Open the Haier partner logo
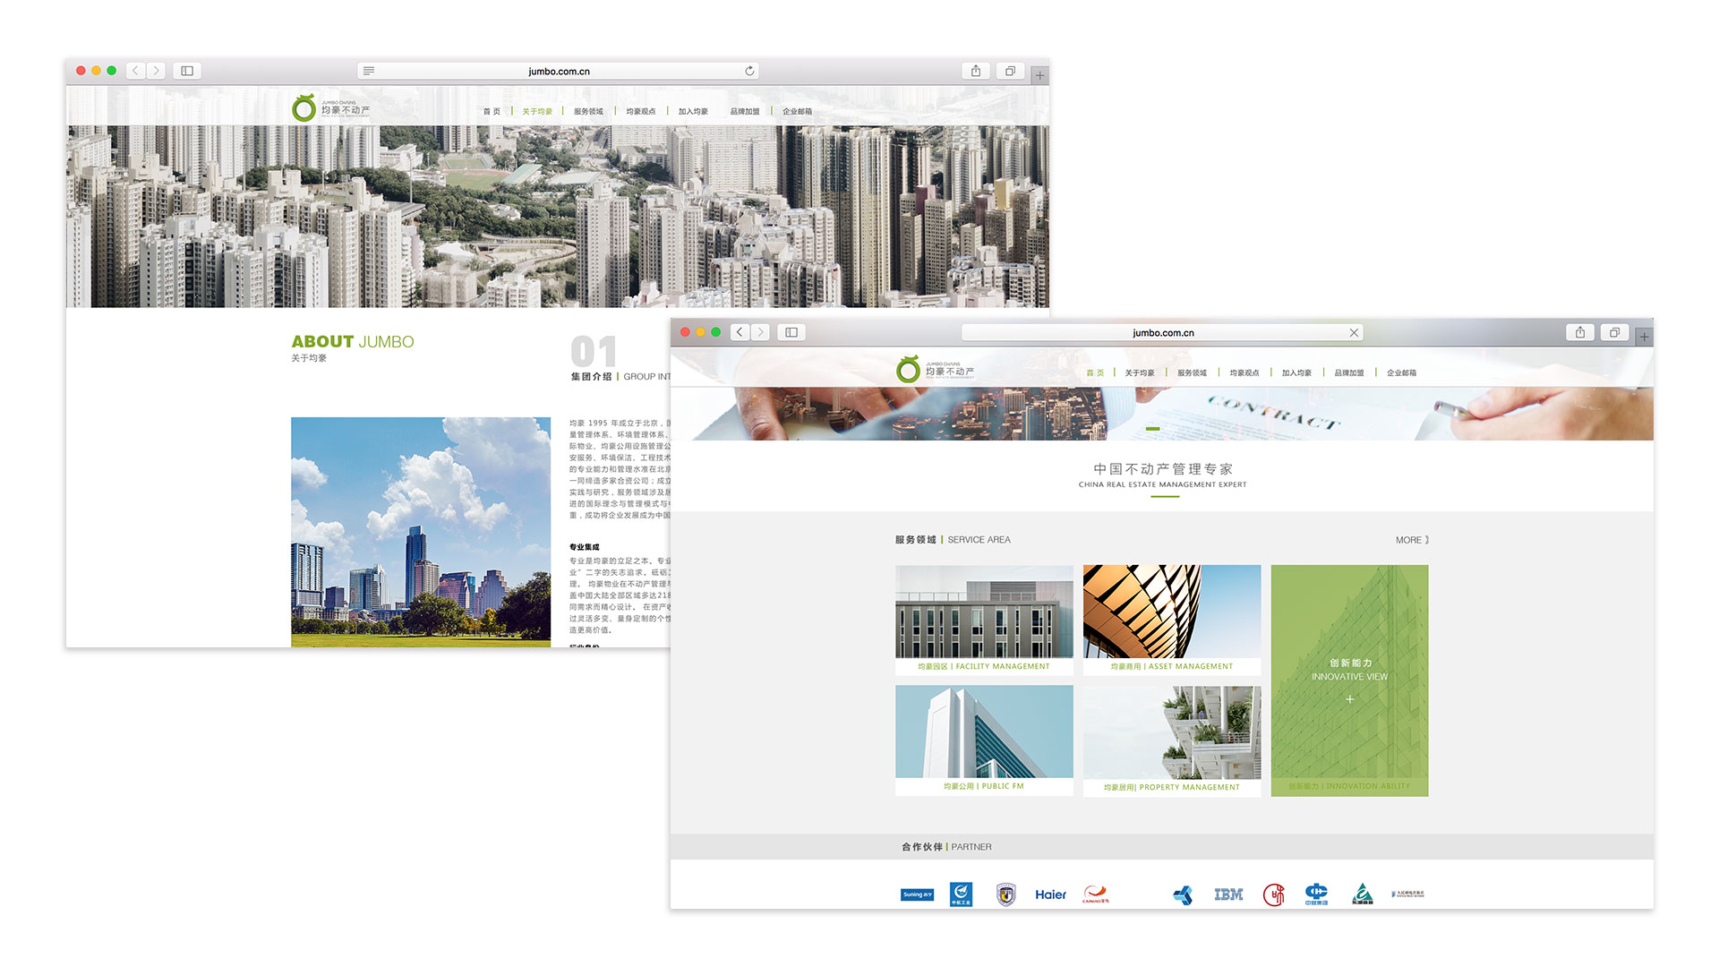Image resolution: width=1719 pixels, height=967 pixels. pyautogui.click(x=1050, y=894)
